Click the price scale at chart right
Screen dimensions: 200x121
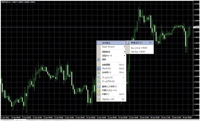tap(196, 60)
